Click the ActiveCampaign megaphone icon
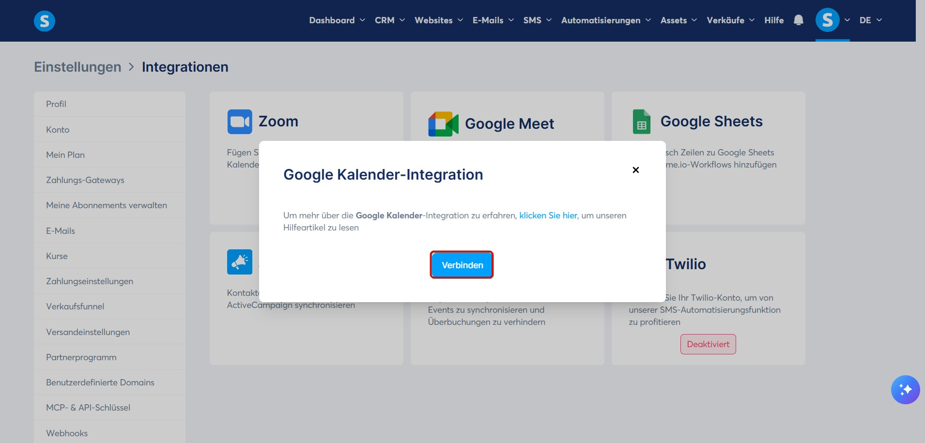The width and height of the screenshot is (925, 443). pyautogui.click(x=240, y=262)
